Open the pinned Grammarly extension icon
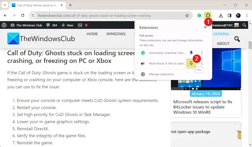 coord(199,15)
